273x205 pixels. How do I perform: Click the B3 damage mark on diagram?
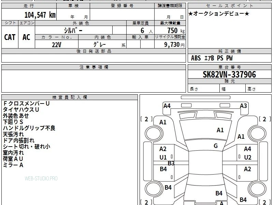tap(171, 163)
